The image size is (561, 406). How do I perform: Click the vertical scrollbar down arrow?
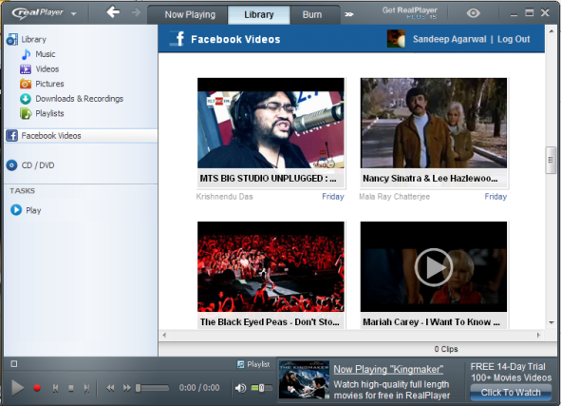click(x=552, y=322)
